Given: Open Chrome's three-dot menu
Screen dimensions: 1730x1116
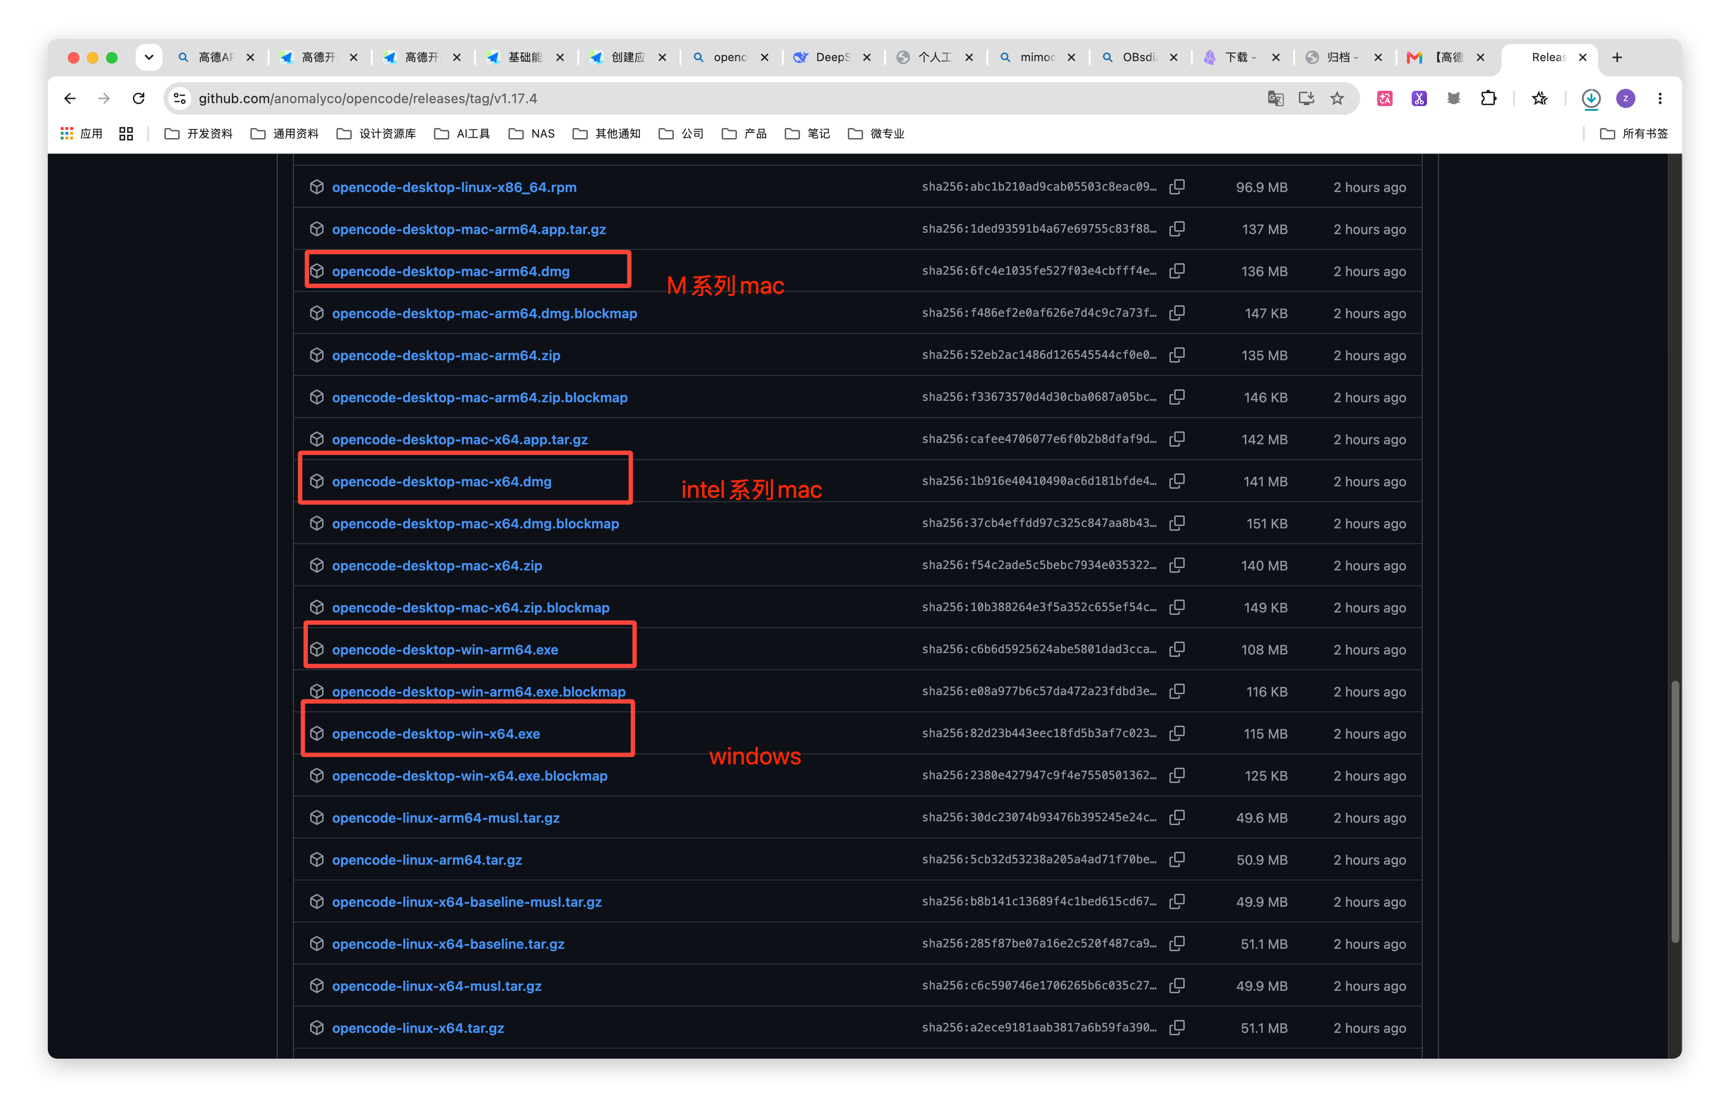Looking at the screenshot, I should 1660,98.
